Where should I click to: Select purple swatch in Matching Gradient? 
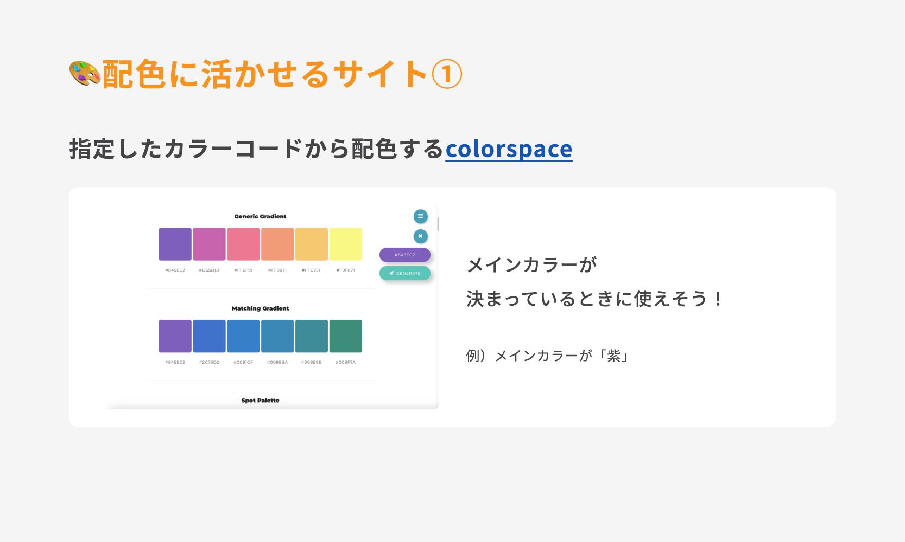pos(175,336)
